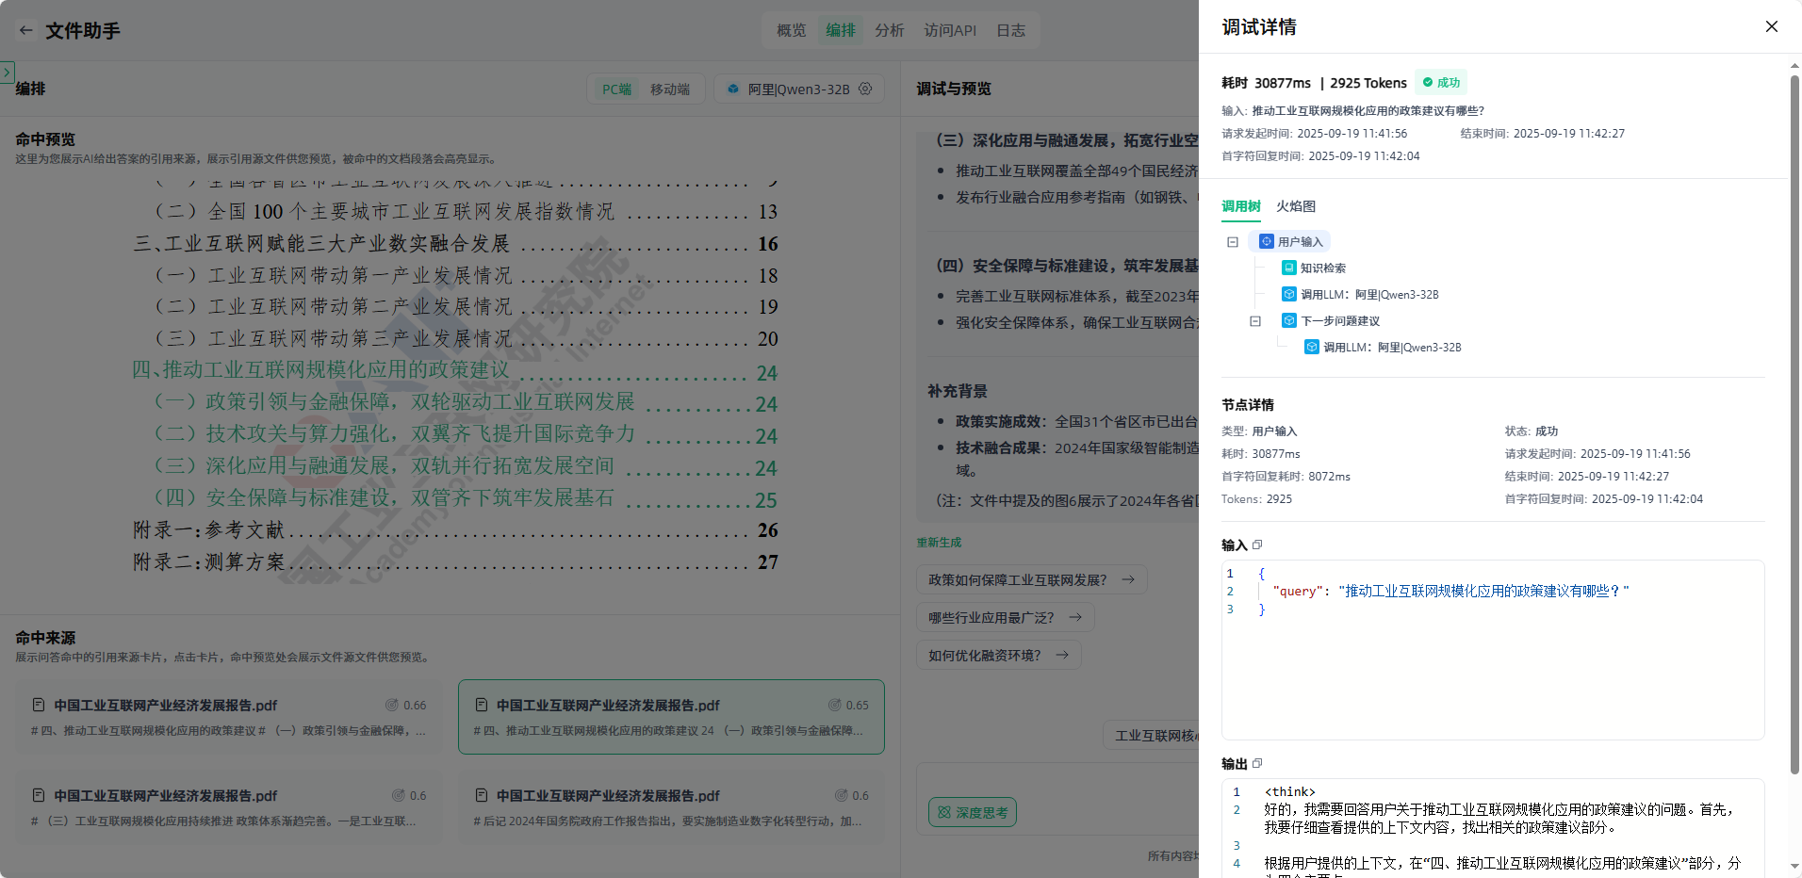Copy the 输入 JSON content
Viewport: 1802px width, 878px height.
[x=1257, y=545]
